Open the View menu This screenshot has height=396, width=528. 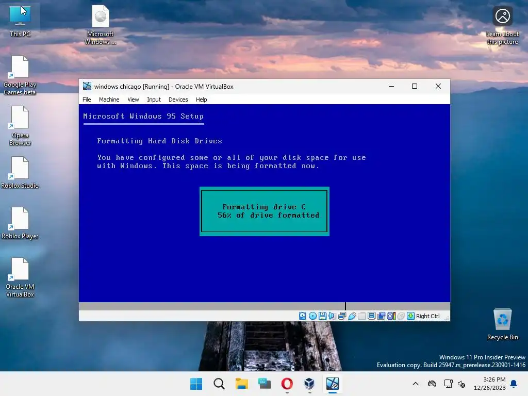click(x=133, y=100)
